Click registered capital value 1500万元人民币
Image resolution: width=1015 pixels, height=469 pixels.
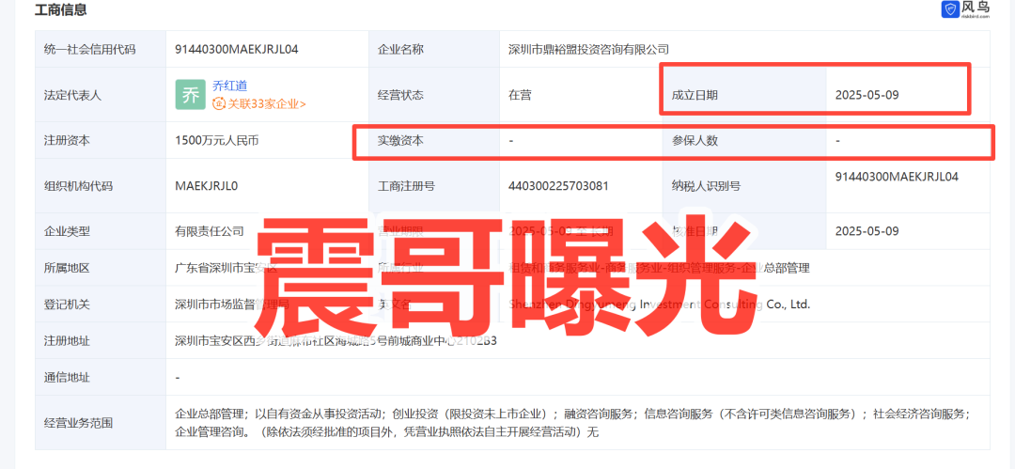(216, 141)
